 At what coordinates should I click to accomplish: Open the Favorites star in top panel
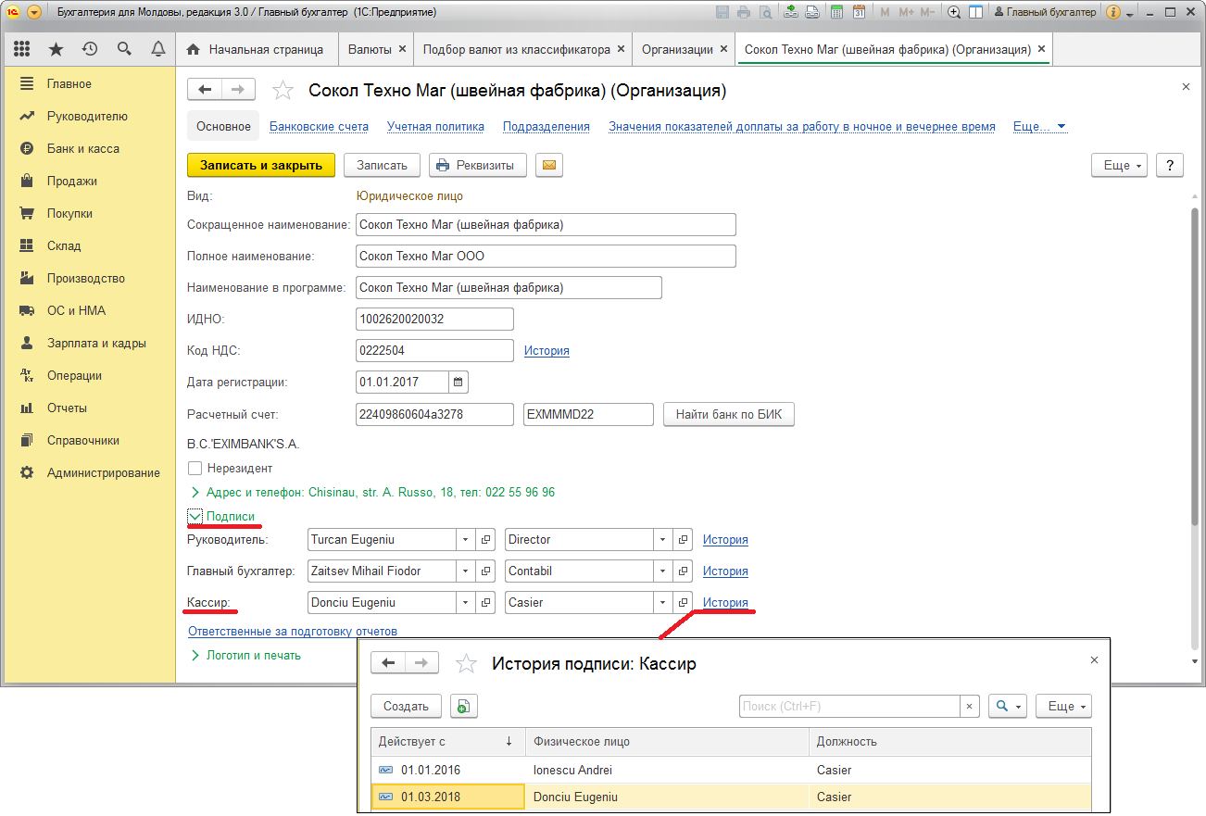click(x=56, y=49)
